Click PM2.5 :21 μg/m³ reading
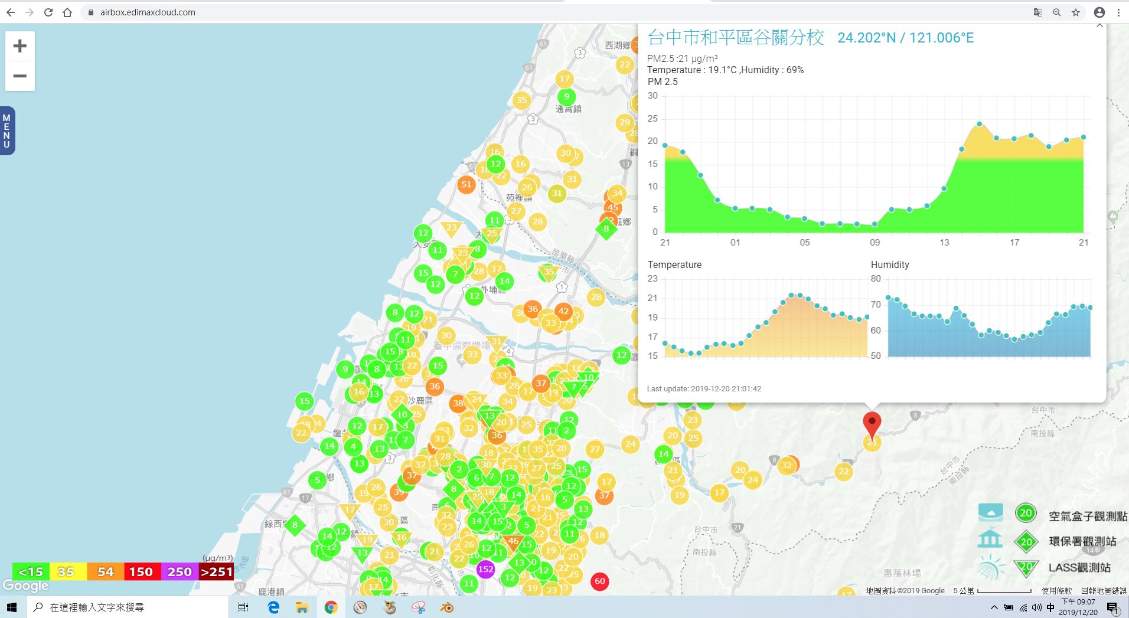Screen dimensions: 1129x618 point(683,58)
